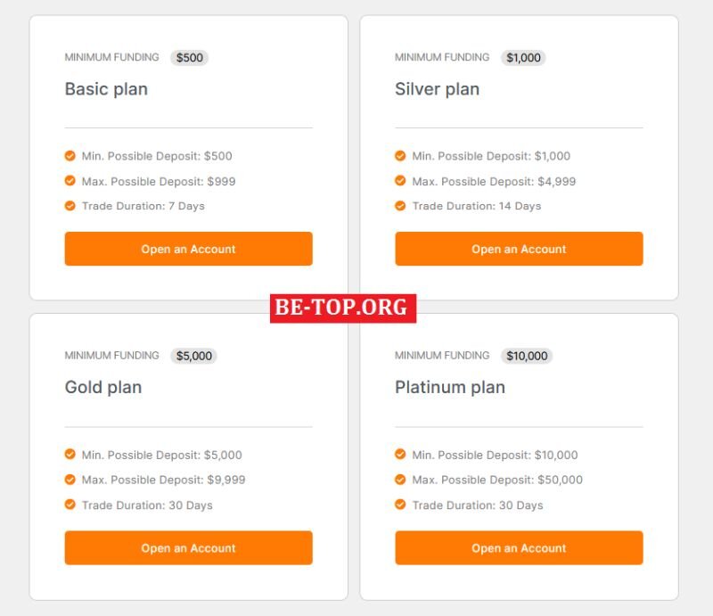
Task: Select the Gold plan title
Action: click(103, 388)
